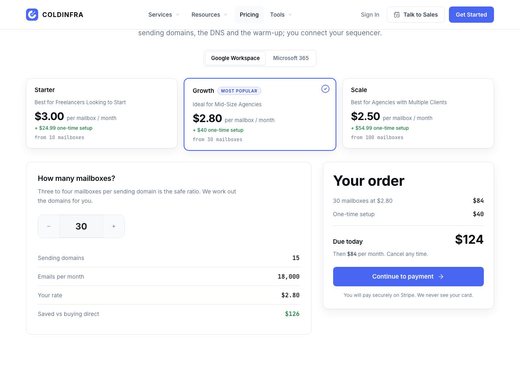
Task: Click the '+ $24.99 one-time setup' text
Action: pyautogui.click(x=63, y=128)
